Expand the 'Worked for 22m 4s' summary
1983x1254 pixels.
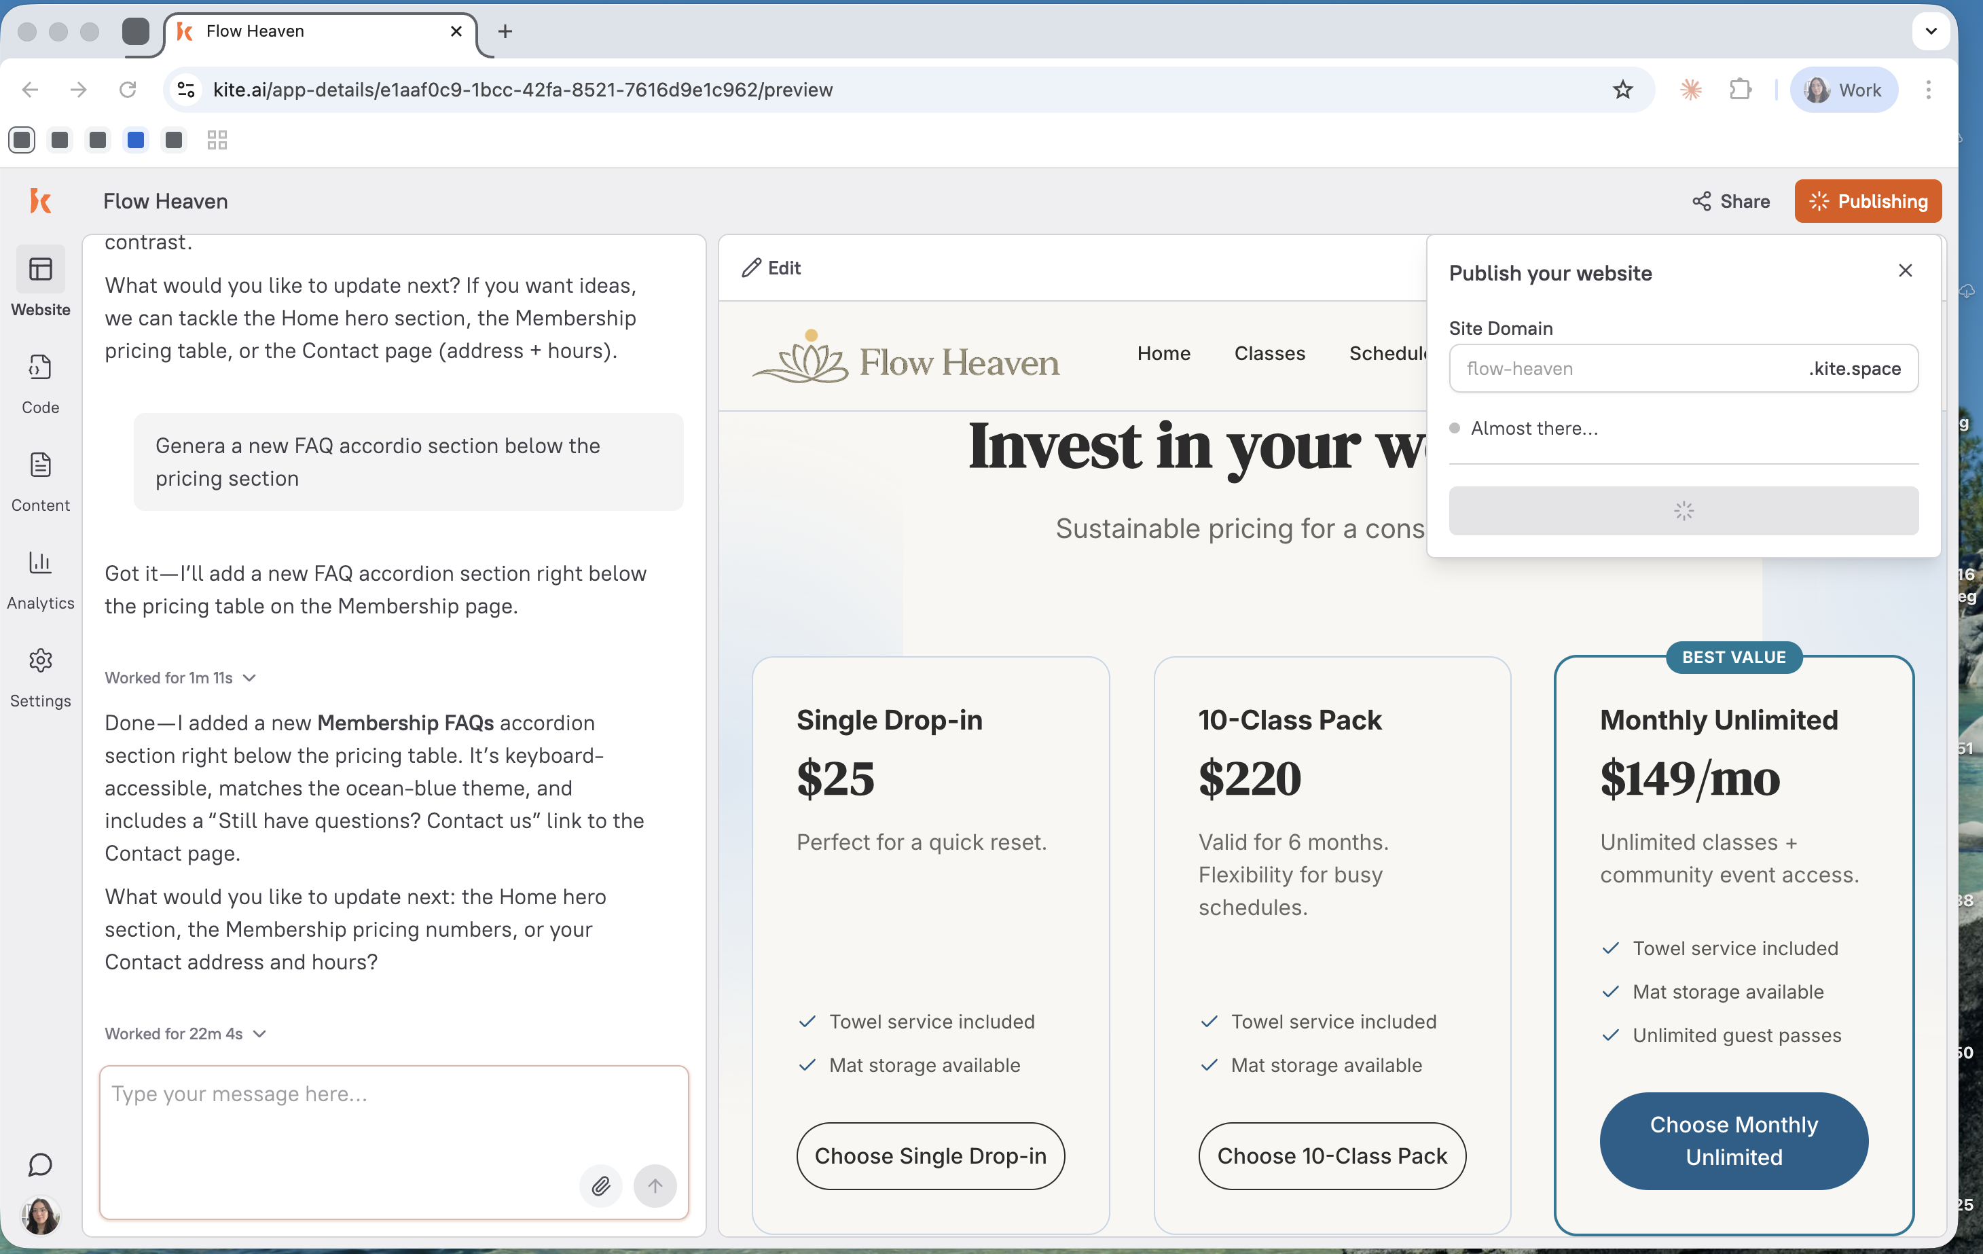click(259, 1034)
